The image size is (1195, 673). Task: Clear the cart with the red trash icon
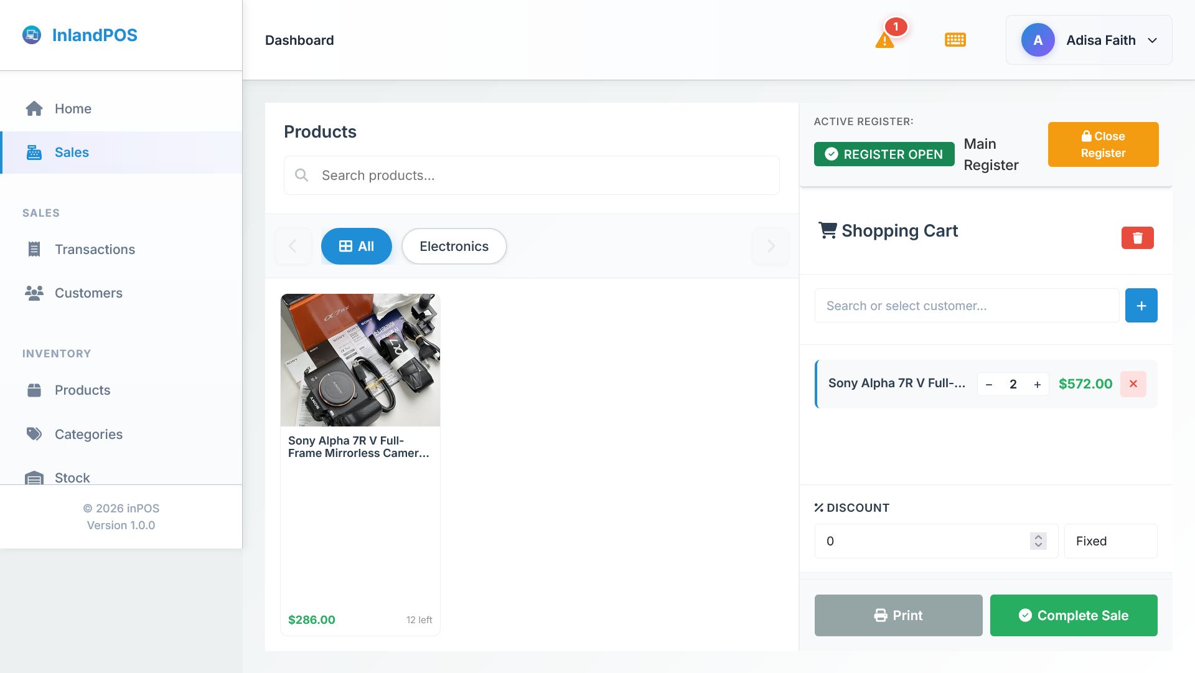pos(1137,238)
